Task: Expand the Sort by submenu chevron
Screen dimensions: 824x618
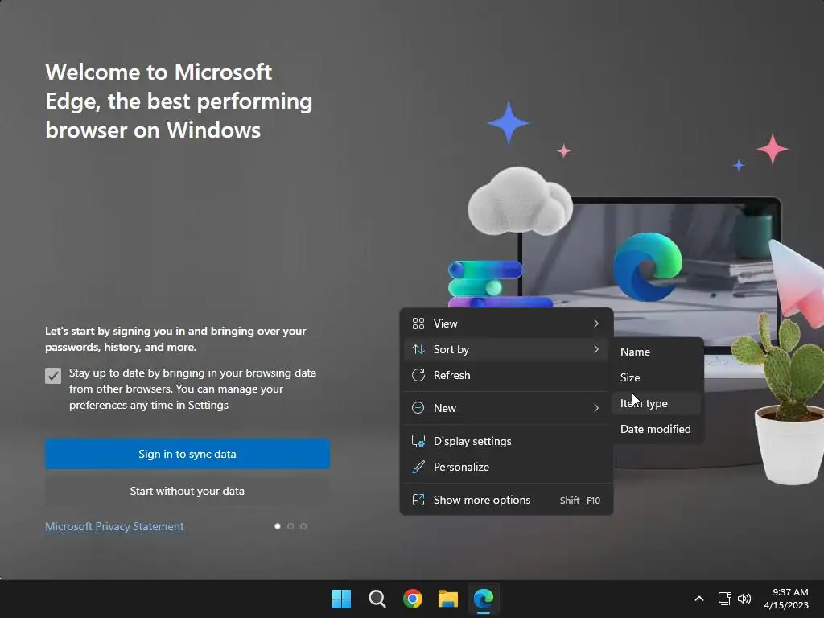Action: [x=596, y=349]
